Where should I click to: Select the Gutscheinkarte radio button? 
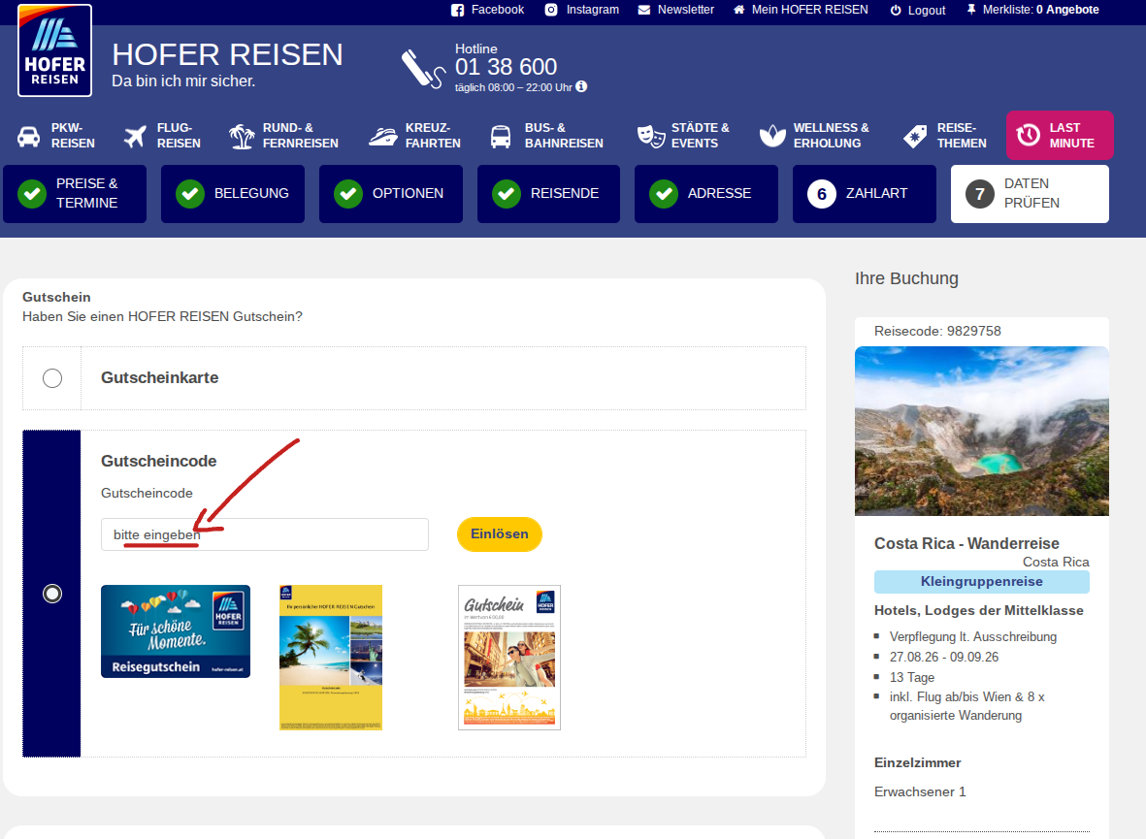click(x=52, y=378)
